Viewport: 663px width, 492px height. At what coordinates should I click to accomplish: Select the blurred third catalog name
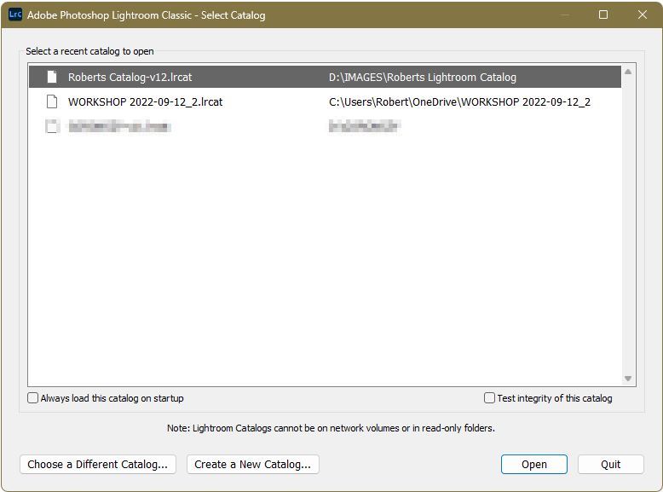119,126
